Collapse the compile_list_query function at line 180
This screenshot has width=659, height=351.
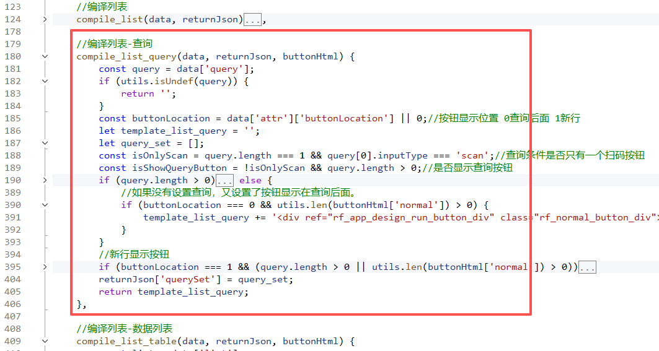pyautogui.click(x=45, y=56)
